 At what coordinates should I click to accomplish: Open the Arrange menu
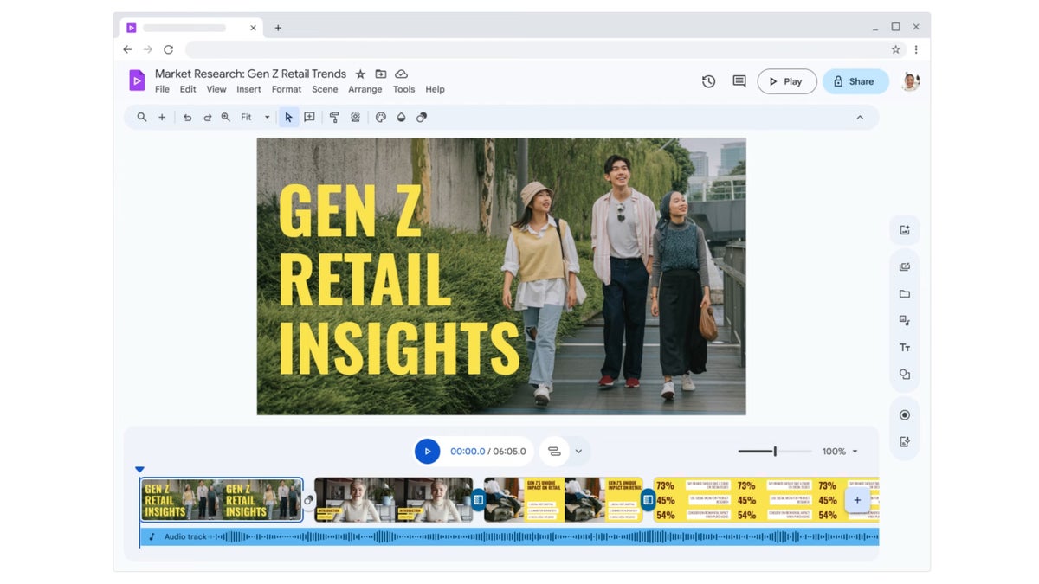365,89
